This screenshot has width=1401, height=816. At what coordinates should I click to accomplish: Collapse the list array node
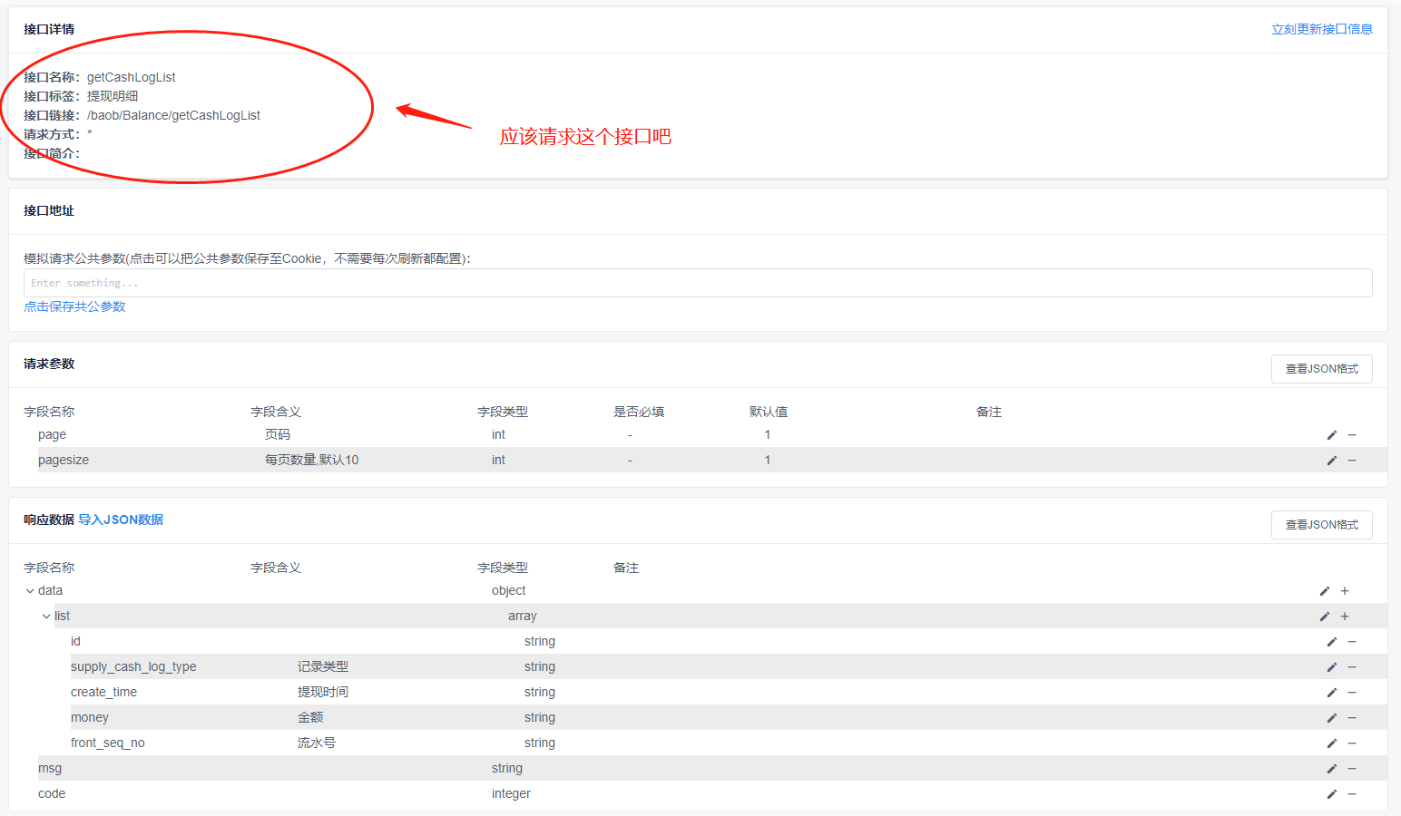(46, 617)
